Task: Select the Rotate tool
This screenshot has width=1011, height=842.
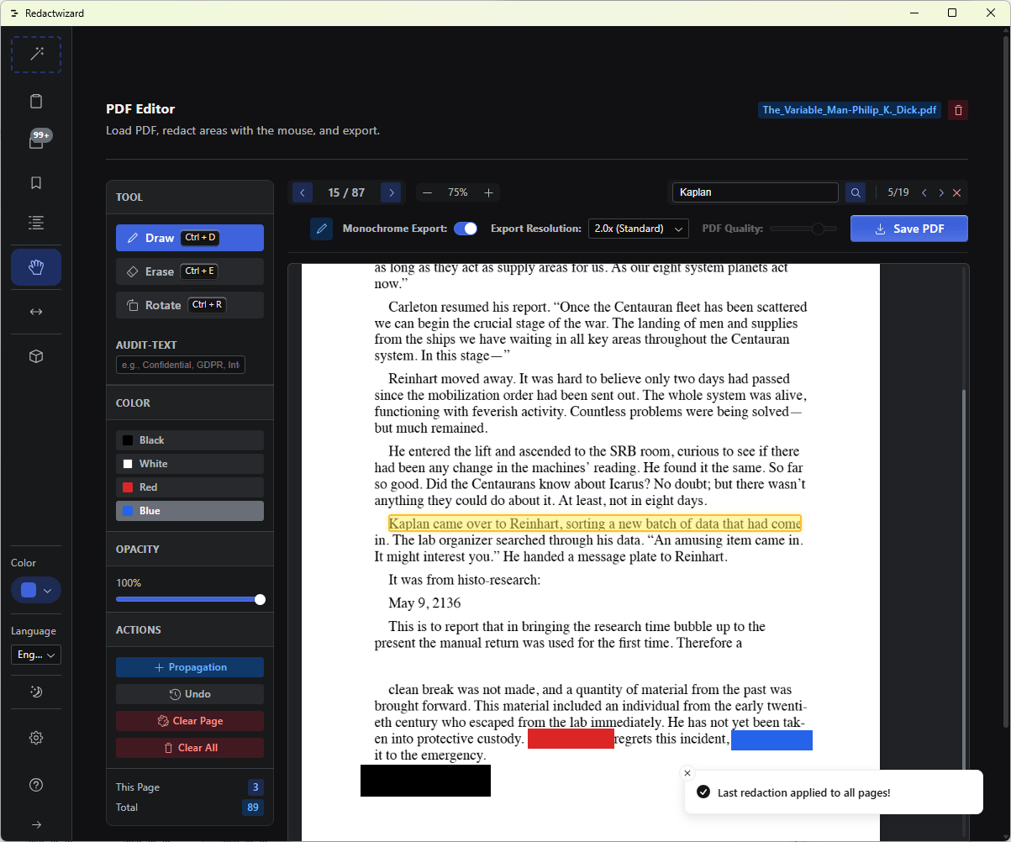Action: [x=190, y=305]
